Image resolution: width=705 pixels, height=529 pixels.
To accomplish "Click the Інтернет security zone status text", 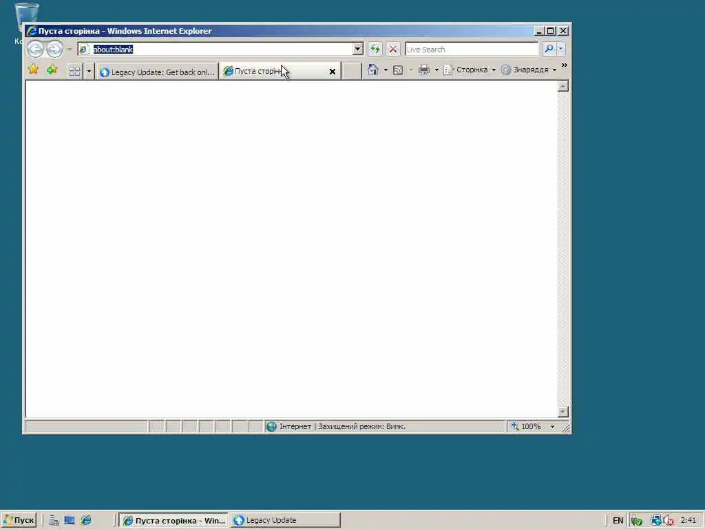I will click(x=295, y=426).
